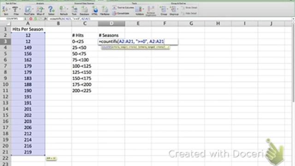Screen dimensions: 295x166
Task: Select column D header
Action: click(x=112, y=24)
